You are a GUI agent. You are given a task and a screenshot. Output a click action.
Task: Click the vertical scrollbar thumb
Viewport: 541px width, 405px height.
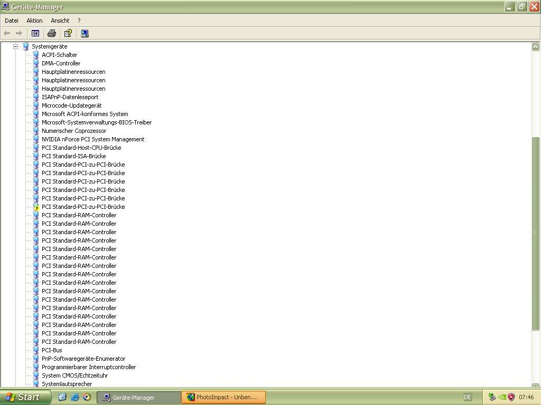[536, 234]
